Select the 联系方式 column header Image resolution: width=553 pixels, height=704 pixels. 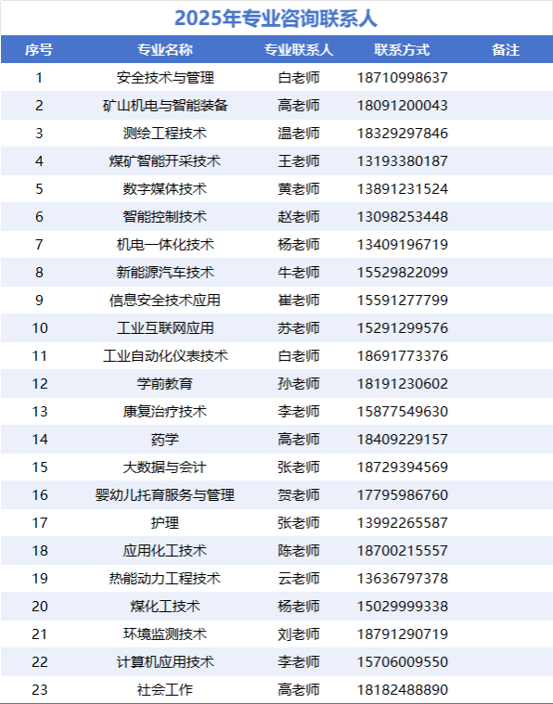click(402, 49)
